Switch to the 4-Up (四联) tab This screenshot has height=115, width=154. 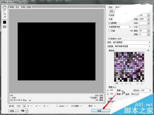[x=29, y=7]
